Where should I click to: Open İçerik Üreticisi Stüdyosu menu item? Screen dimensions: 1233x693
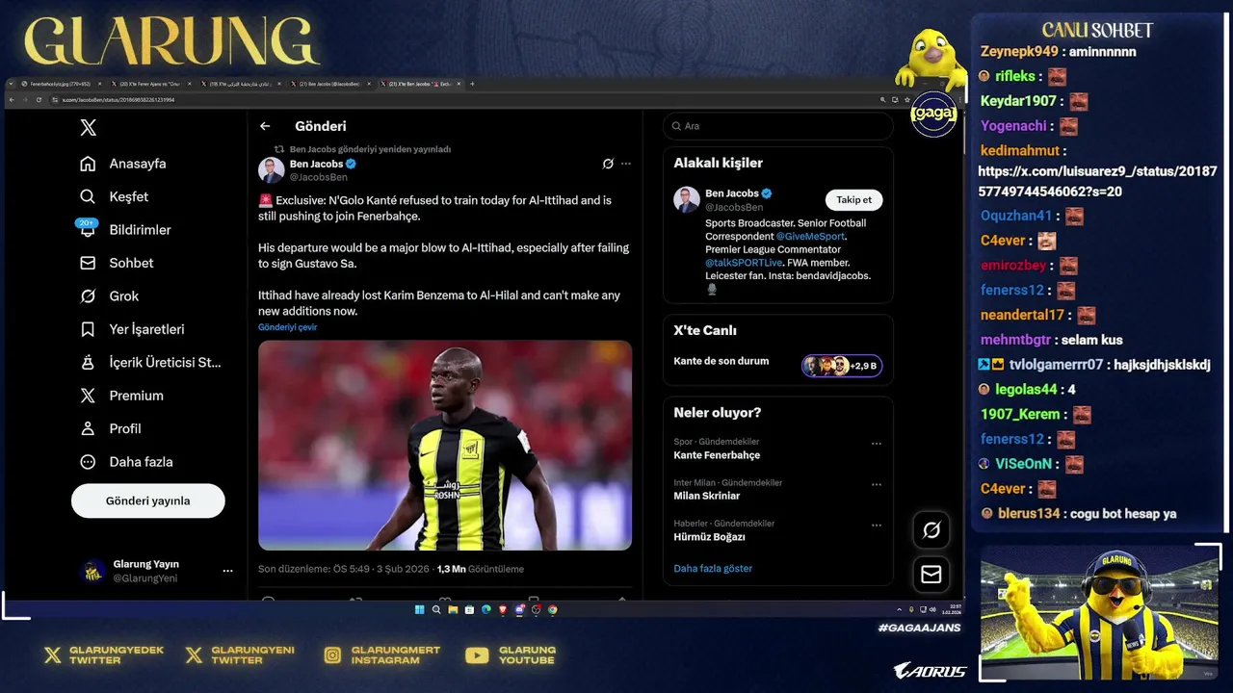coord(150,363)
